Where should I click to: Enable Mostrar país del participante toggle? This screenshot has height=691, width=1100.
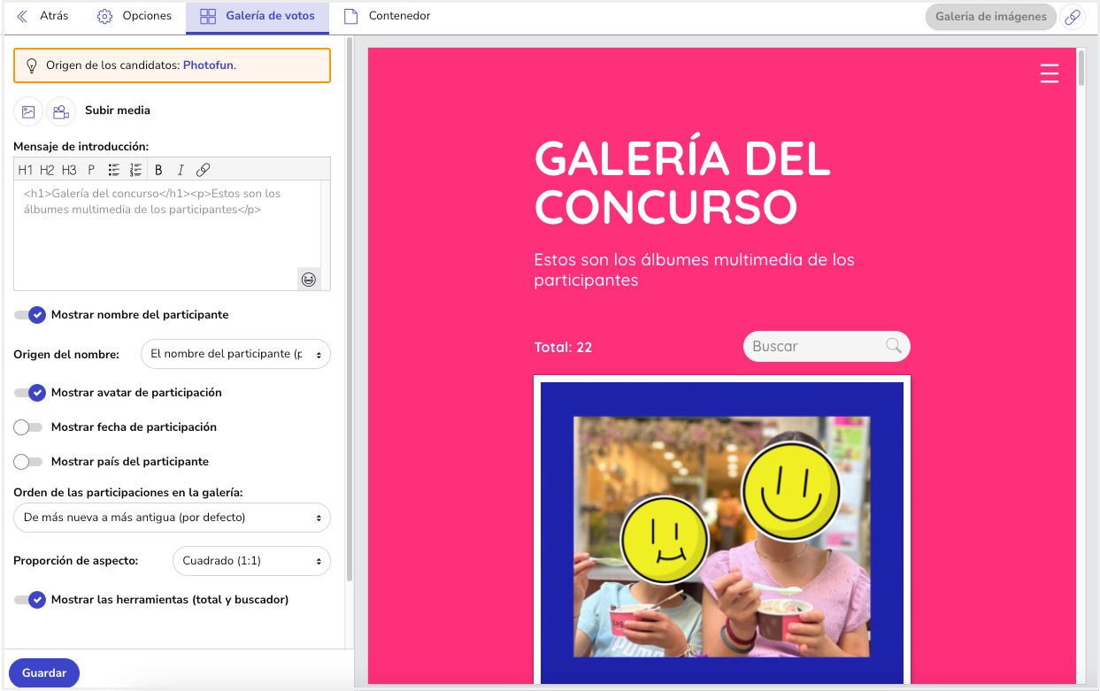tap(28, 462)
